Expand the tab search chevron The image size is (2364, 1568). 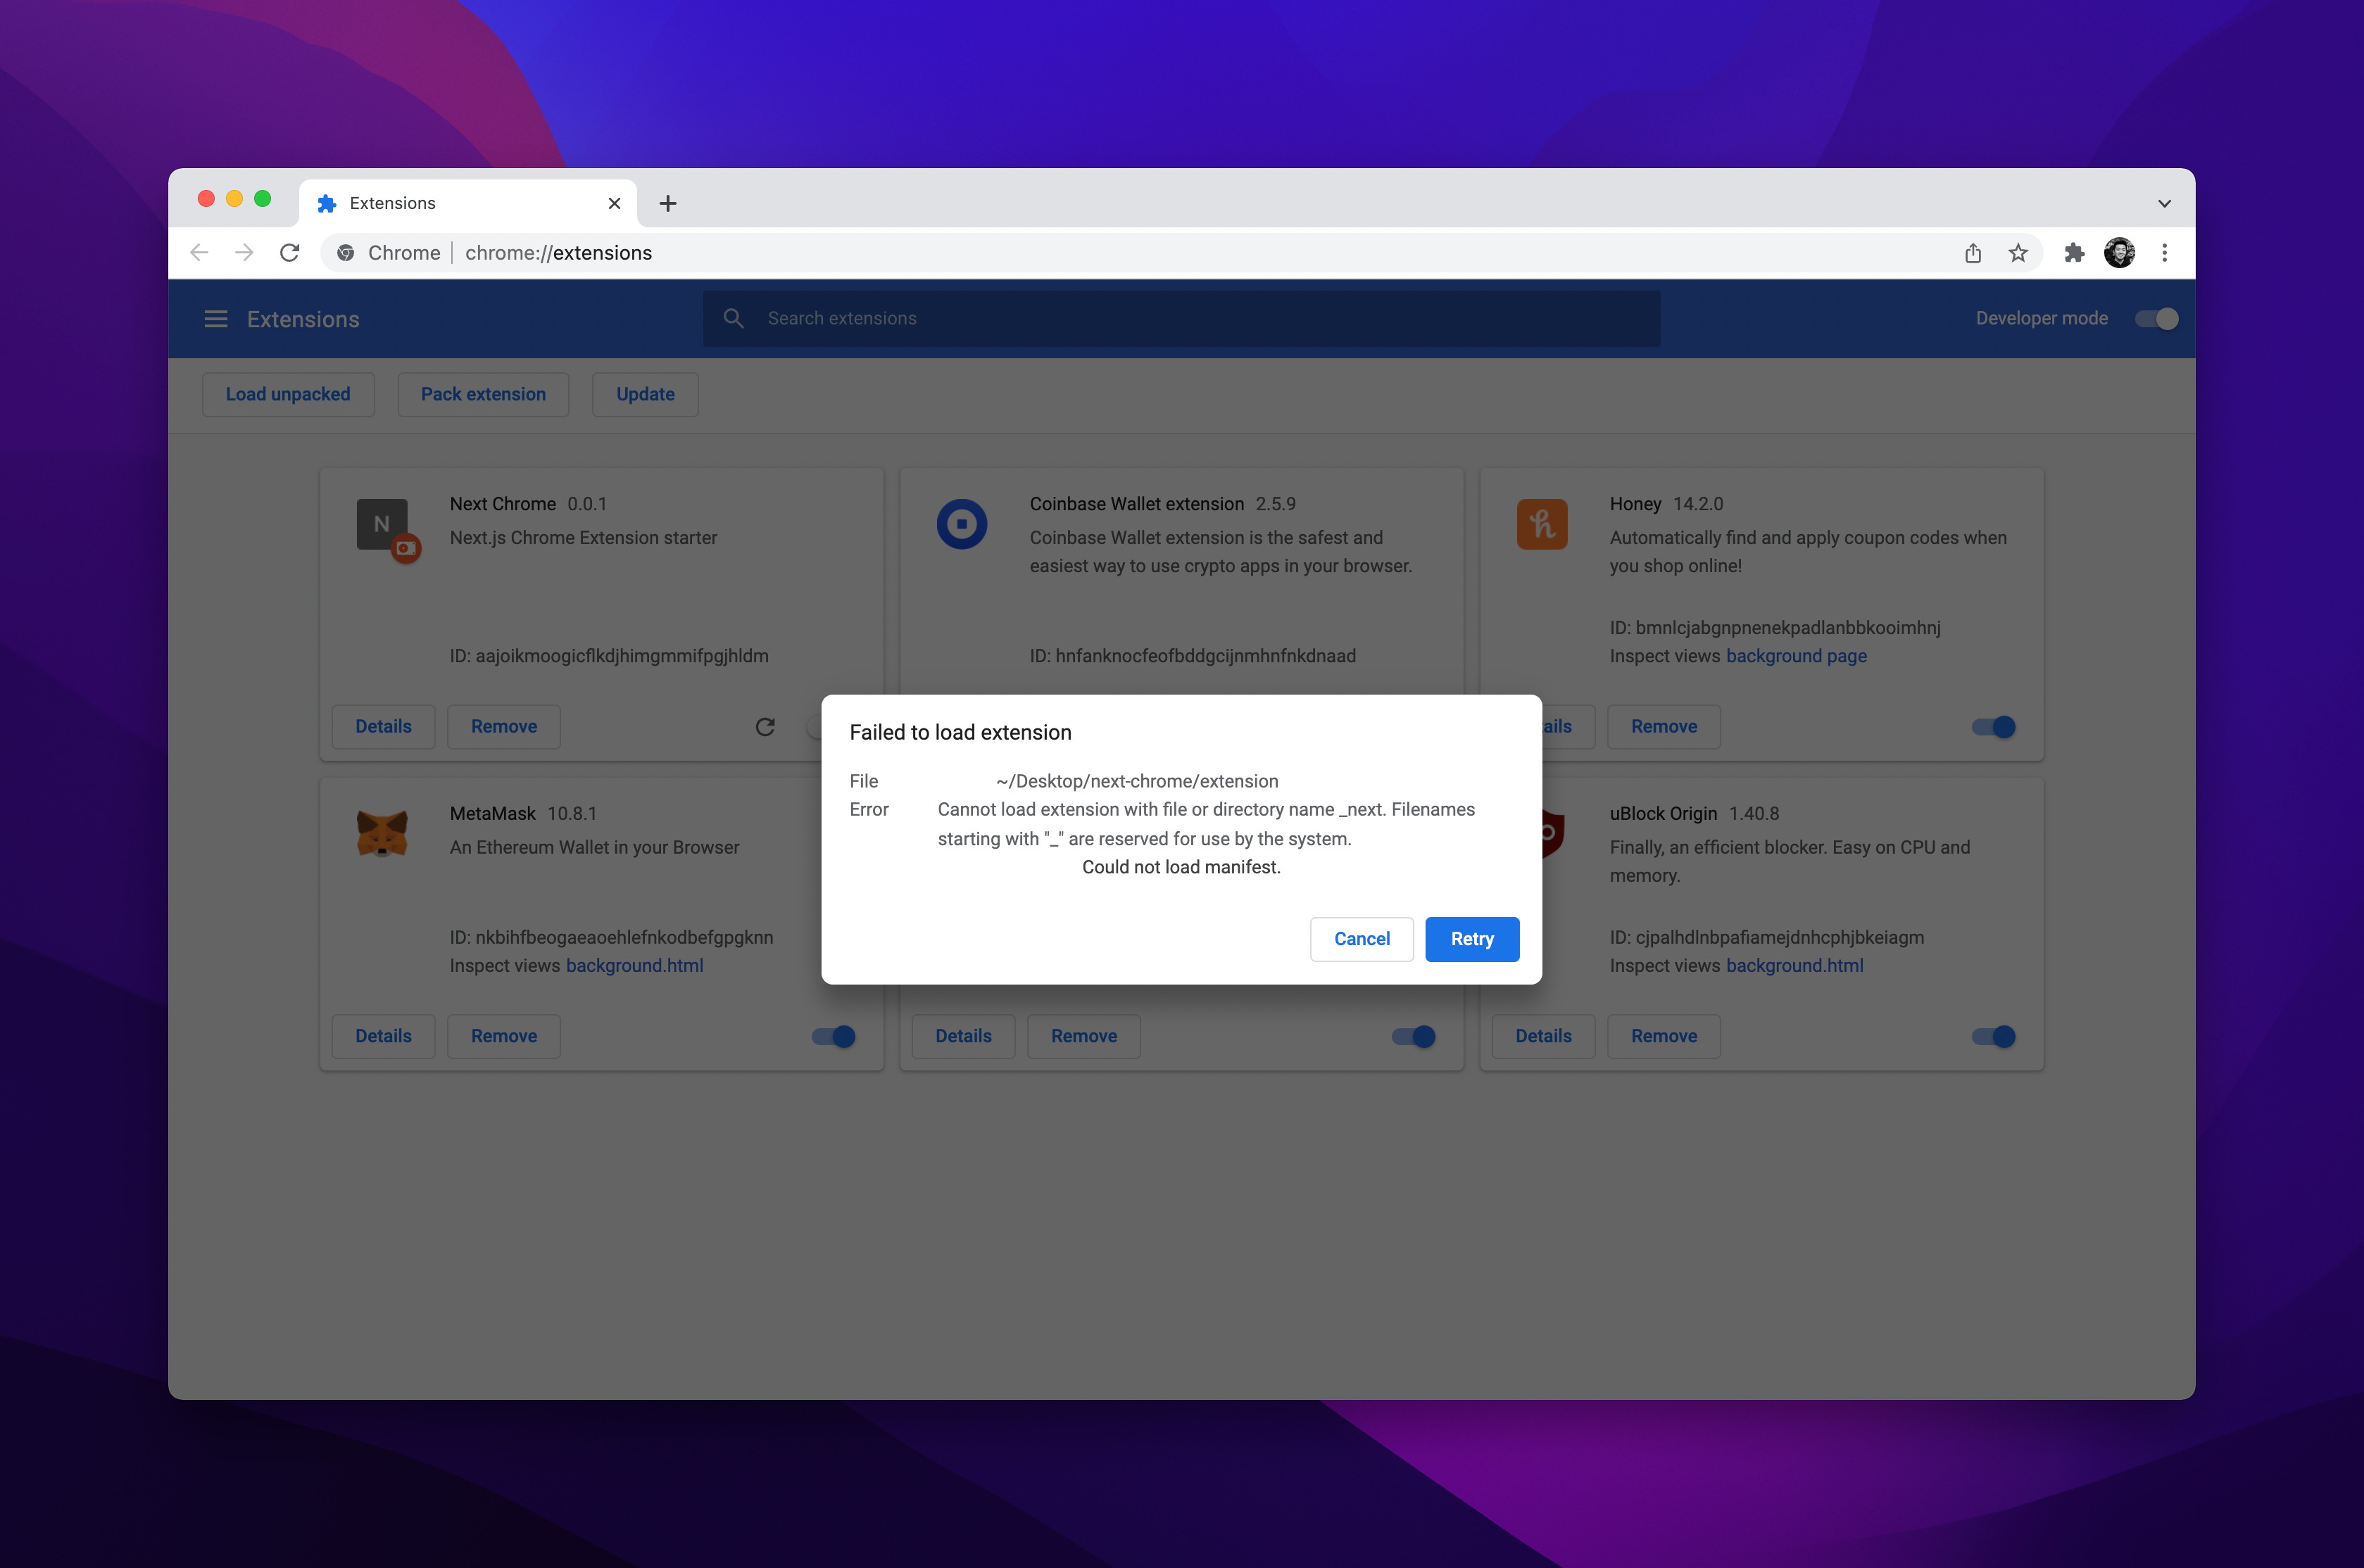[2164, 204]
